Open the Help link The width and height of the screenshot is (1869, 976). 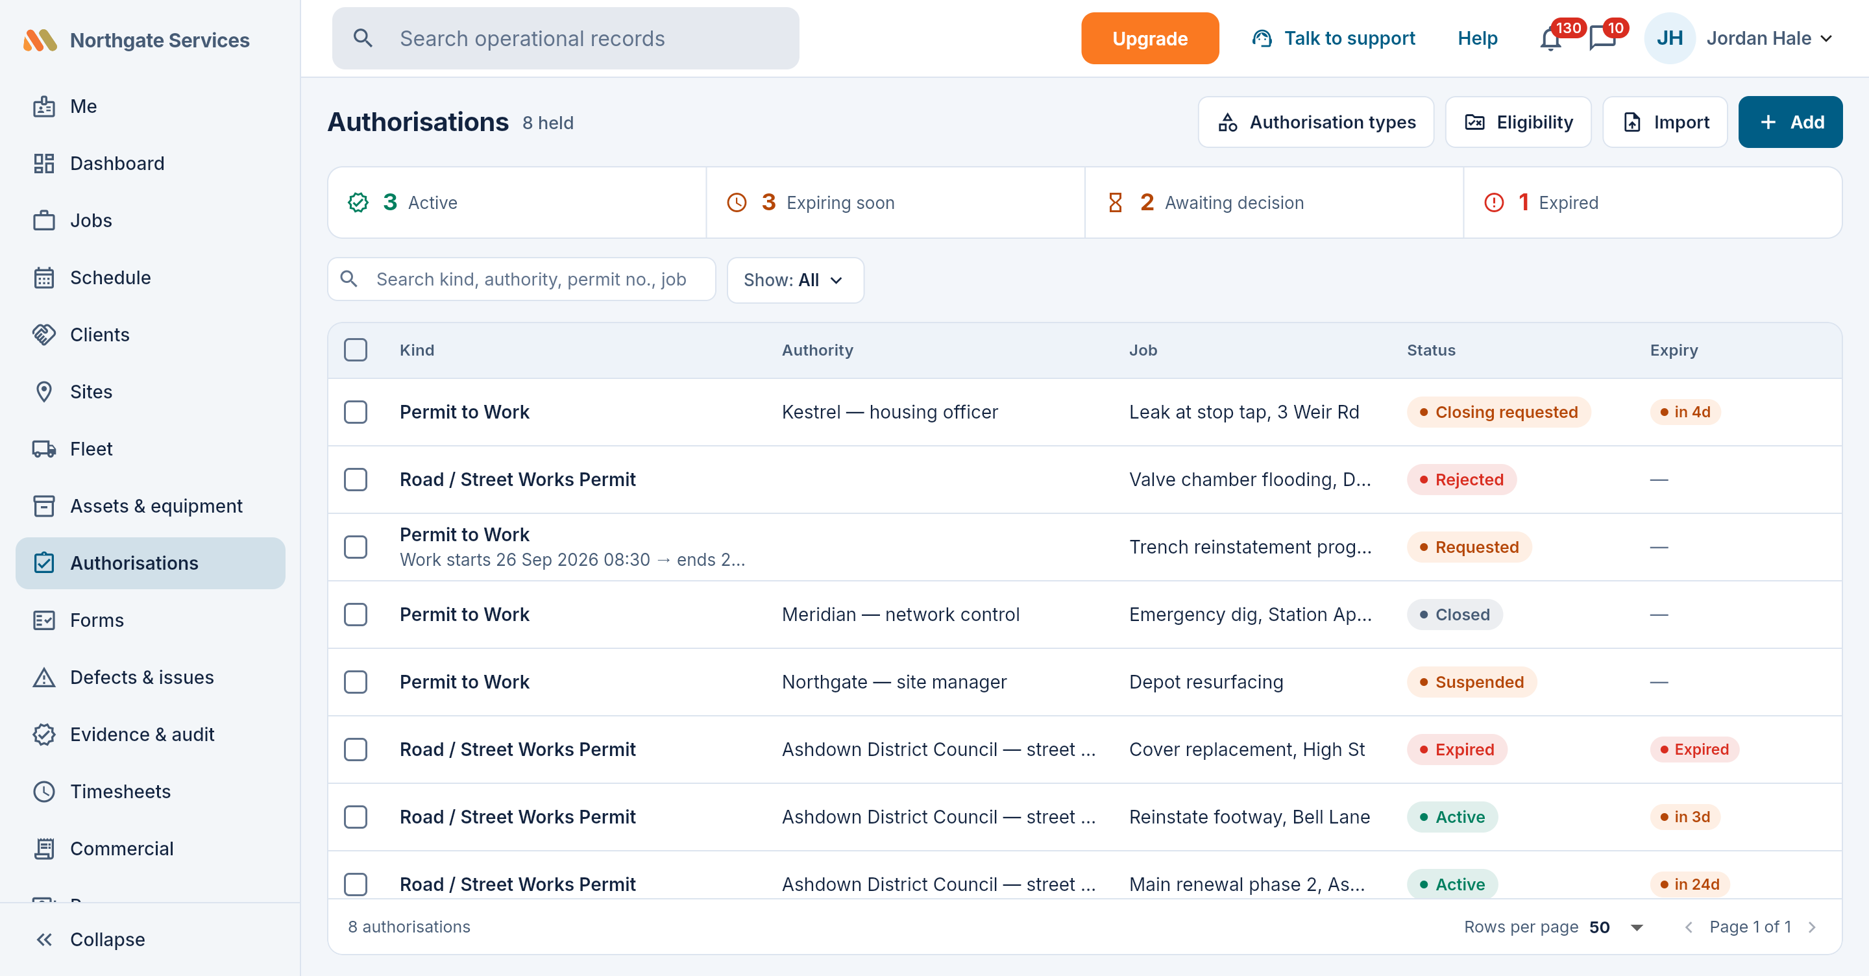[1477, 38]
